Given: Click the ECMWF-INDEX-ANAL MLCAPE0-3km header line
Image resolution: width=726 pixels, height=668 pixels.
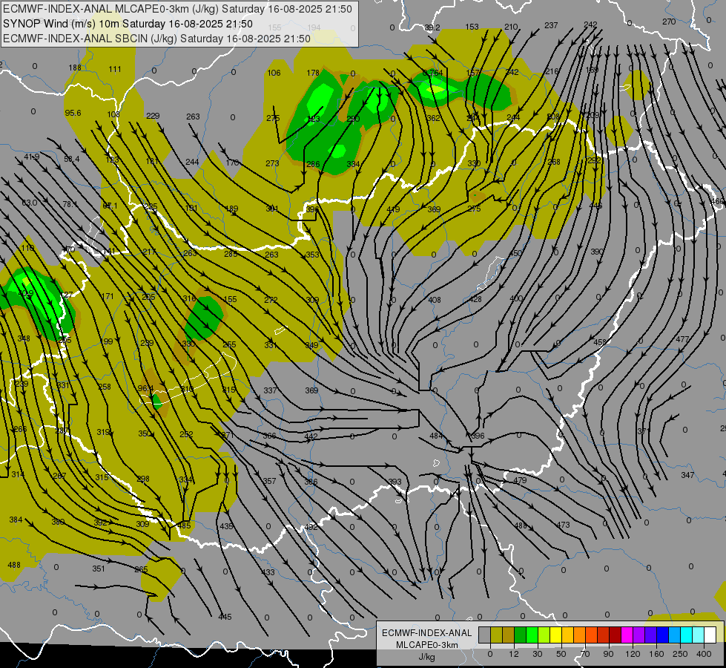Looking at the screenshot, I should (x=178, y=9).
